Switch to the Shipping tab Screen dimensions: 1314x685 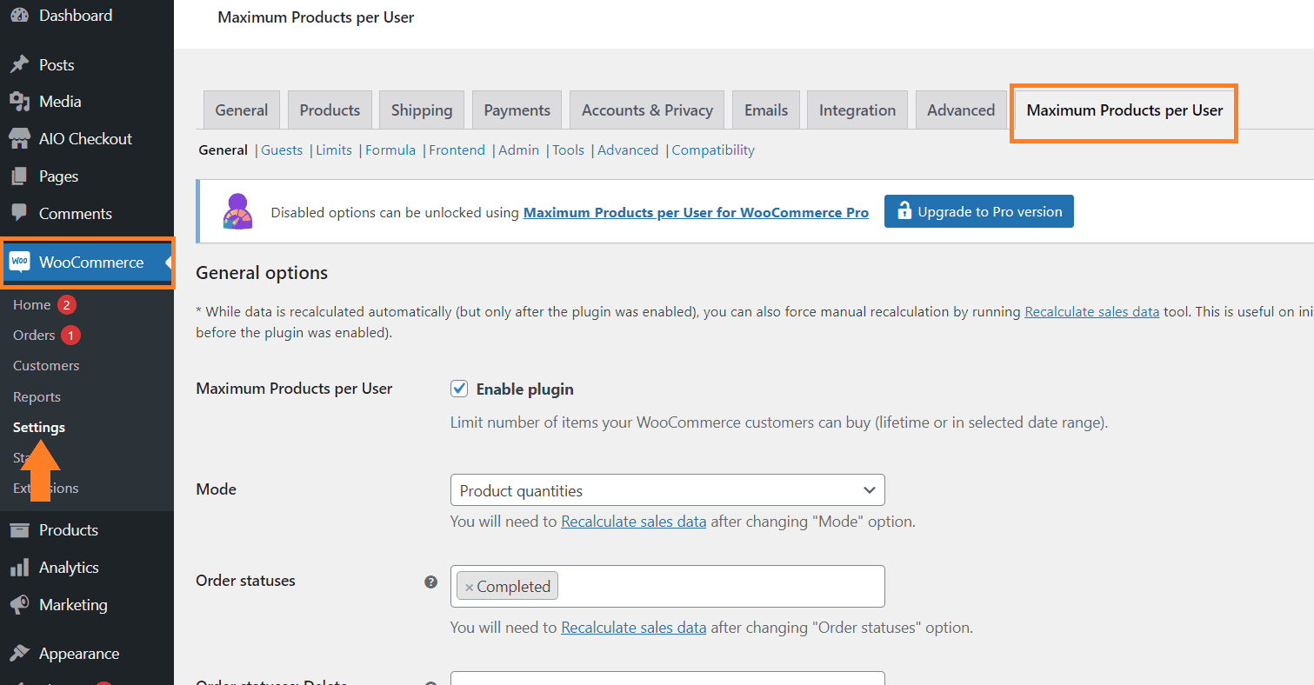[422, 110]
